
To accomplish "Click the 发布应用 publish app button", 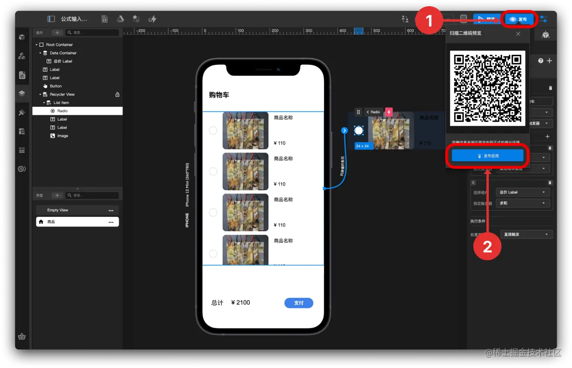I will tap(488, 156).
